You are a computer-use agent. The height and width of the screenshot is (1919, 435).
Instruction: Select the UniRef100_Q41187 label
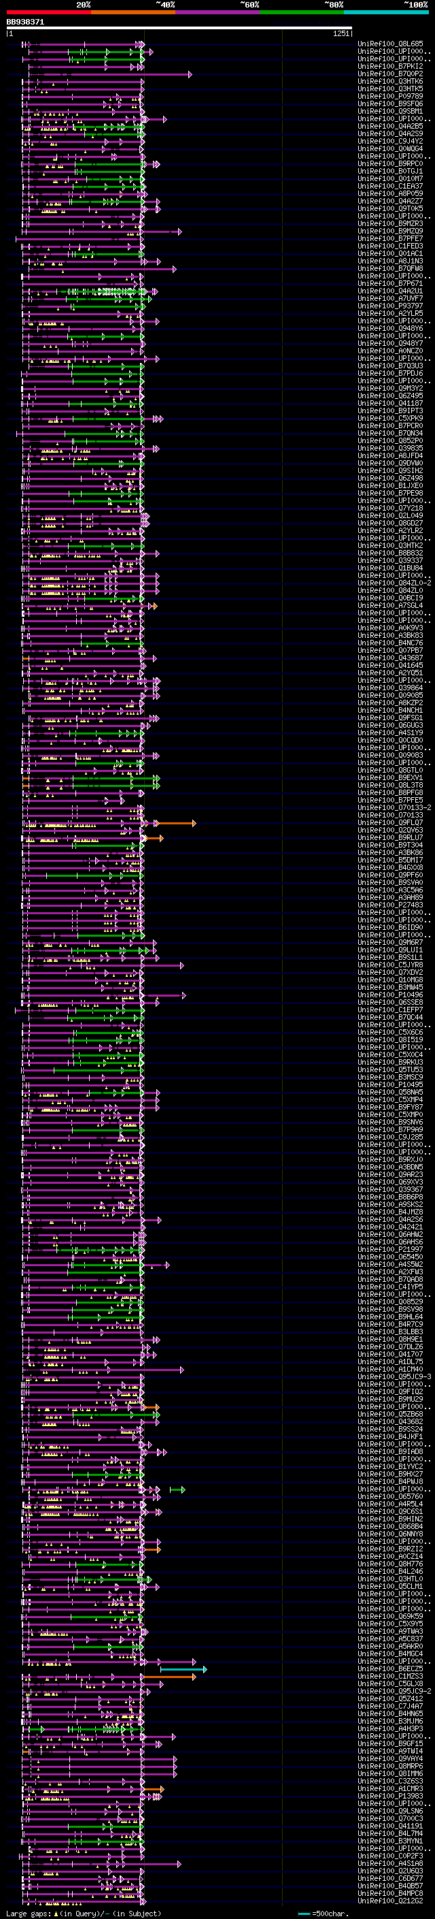(390, 403)
